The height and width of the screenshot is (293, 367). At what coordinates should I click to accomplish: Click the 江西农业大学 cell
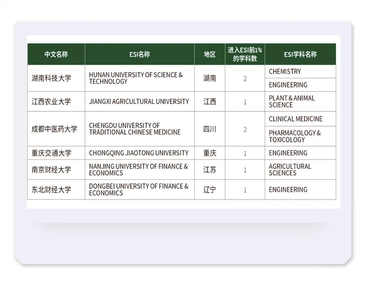pyautogui.click(x=56, y=102)
